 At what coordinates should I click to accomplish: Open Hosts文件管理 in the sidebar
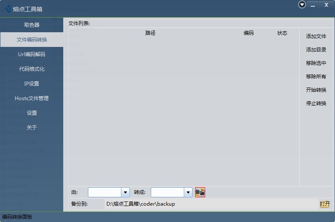coord(32,98)
